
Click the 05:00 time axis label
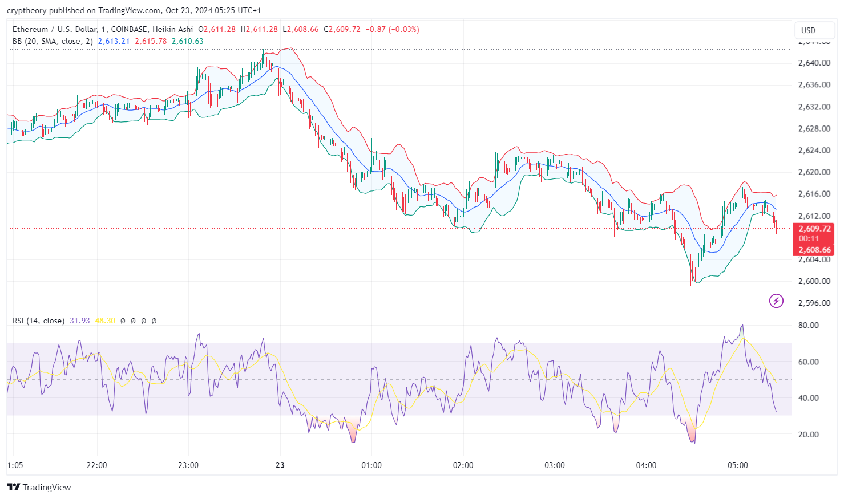pyautogui.click(x=737, y=465)
